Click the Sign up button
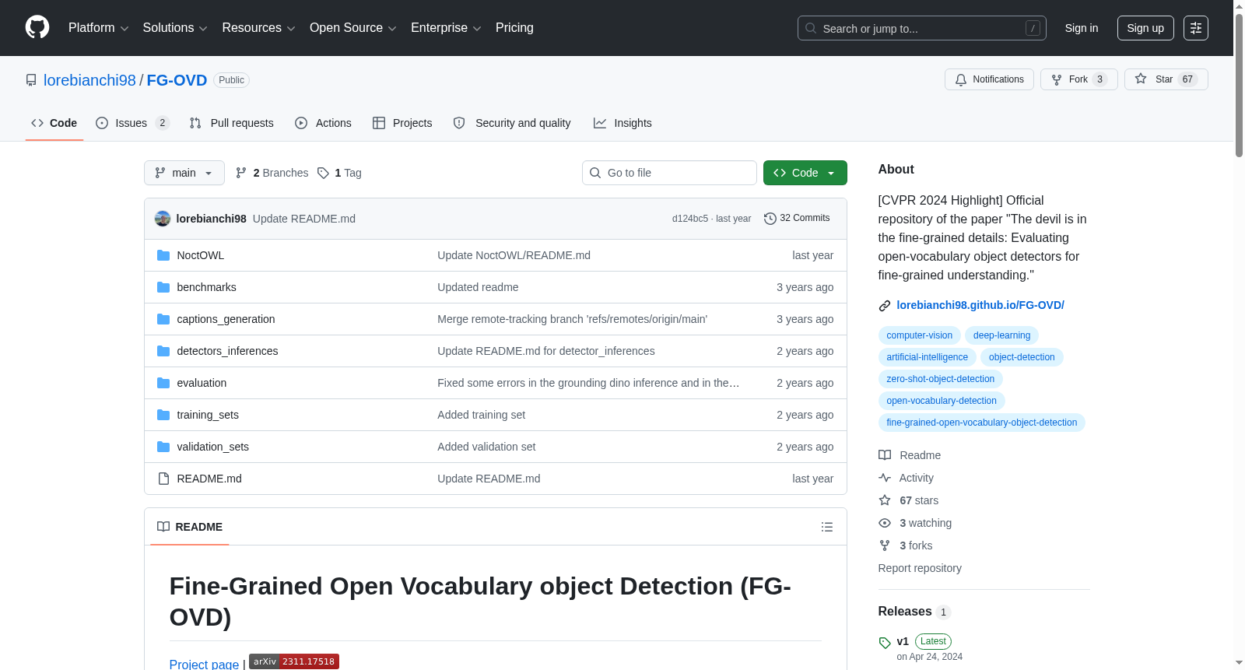Image resolution: width=1245 pixels, height=670 pixels. click(x=1145, y=28)
